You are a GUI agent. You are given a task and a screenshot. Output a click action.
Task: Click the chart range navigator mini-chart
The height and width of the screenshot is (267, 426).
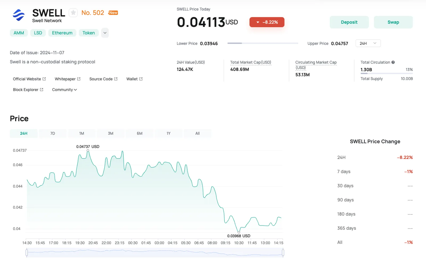155,253
